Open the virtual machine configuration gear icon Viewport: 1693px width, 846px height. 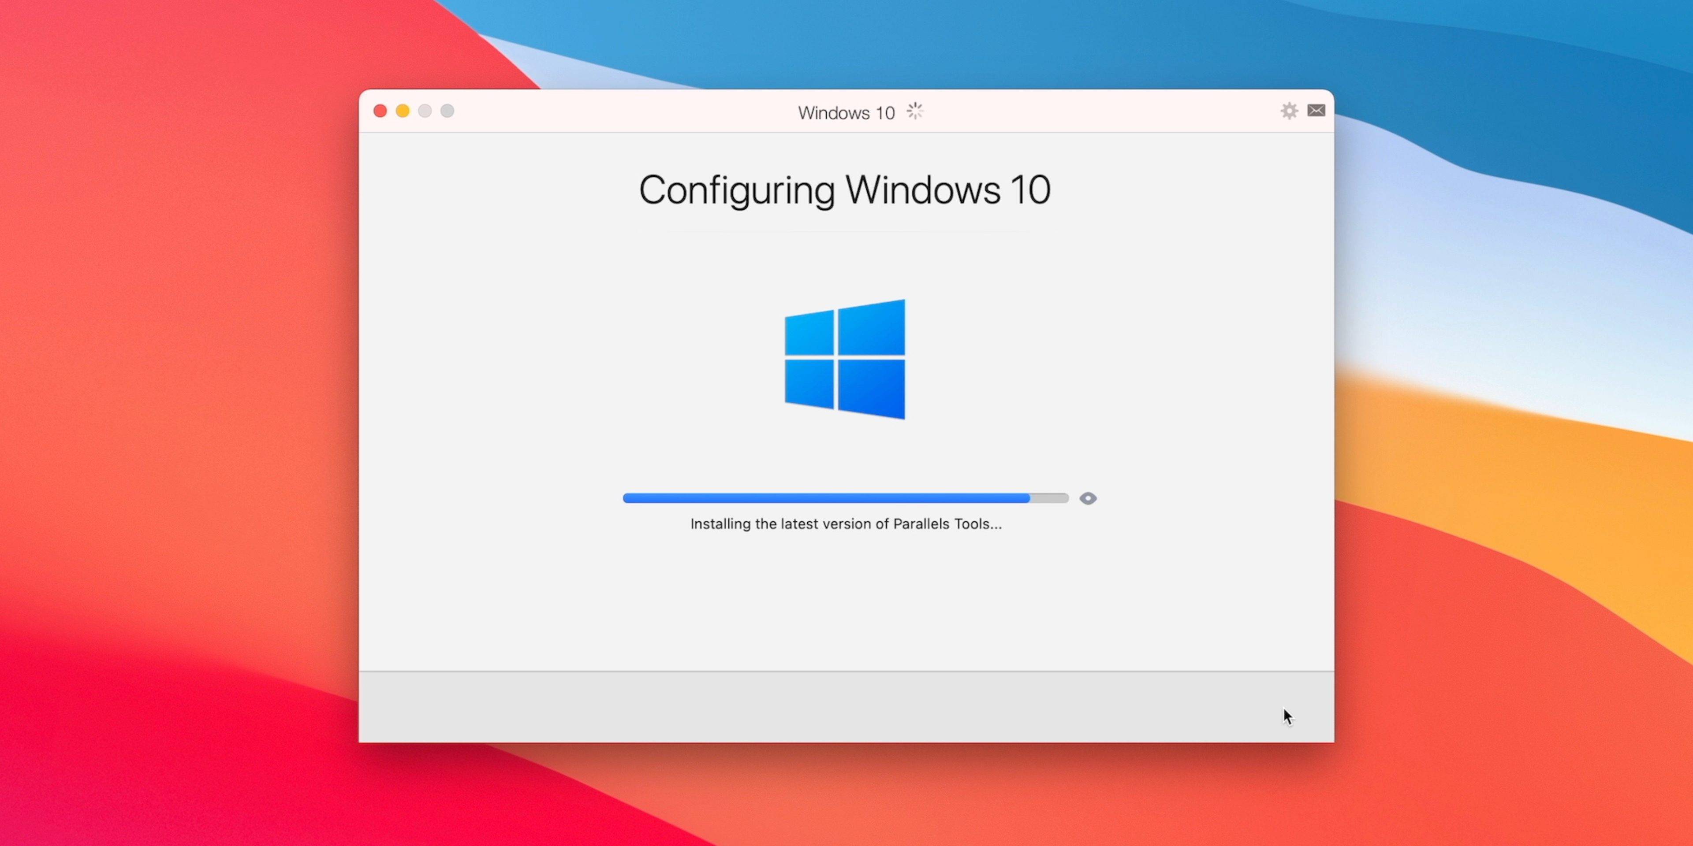click(1290, 111)
